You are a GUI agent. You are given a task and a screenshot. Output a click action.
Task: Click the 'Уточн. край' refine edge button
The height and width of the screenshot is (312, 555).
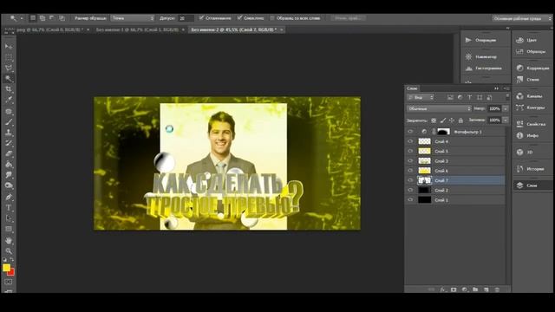(x=348, y=17)
